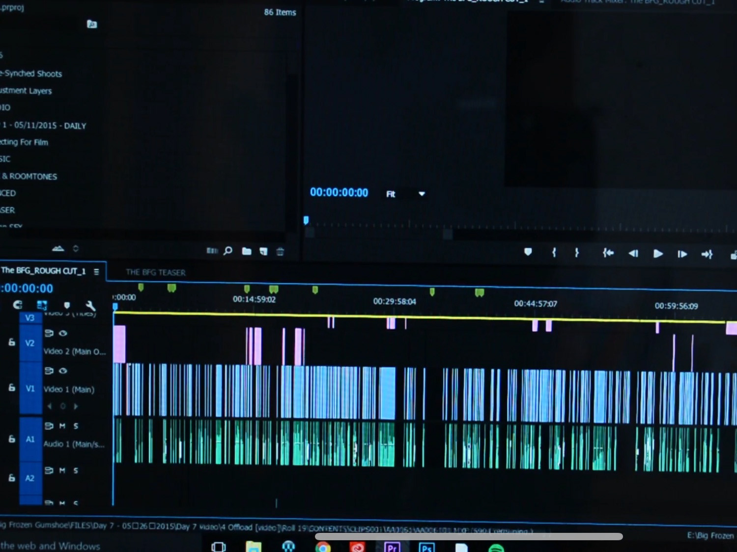Screen dimensions: 737x552
Task: Add a marker using timeline marker button
Action: coord(67,305)
